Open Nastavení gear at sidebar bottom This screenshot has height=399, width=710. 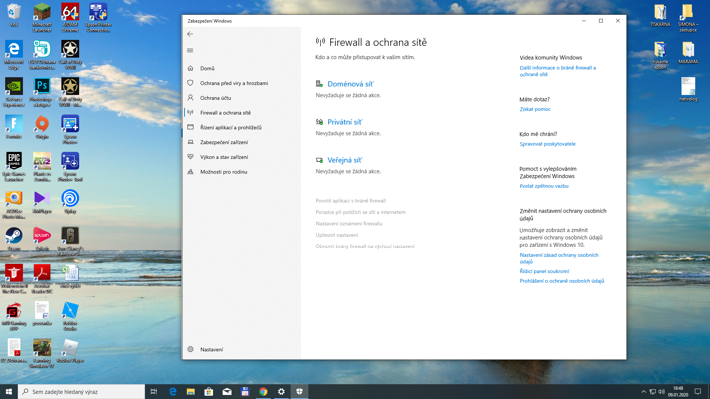coord(190,349)
